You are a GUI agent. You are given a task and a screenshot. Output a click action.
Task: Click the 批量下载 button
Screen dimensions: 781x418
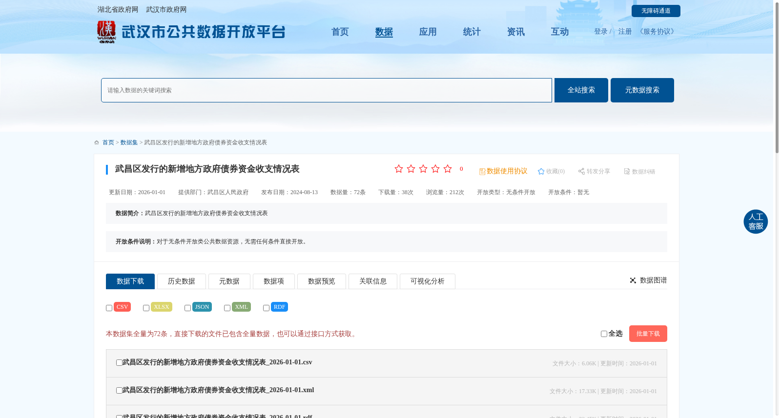pos(648,334)
